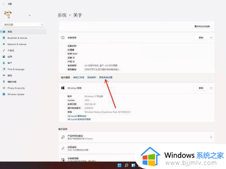Open Privacy & security settings
Viewport: 226px width, 169px height.
[24, 88]
